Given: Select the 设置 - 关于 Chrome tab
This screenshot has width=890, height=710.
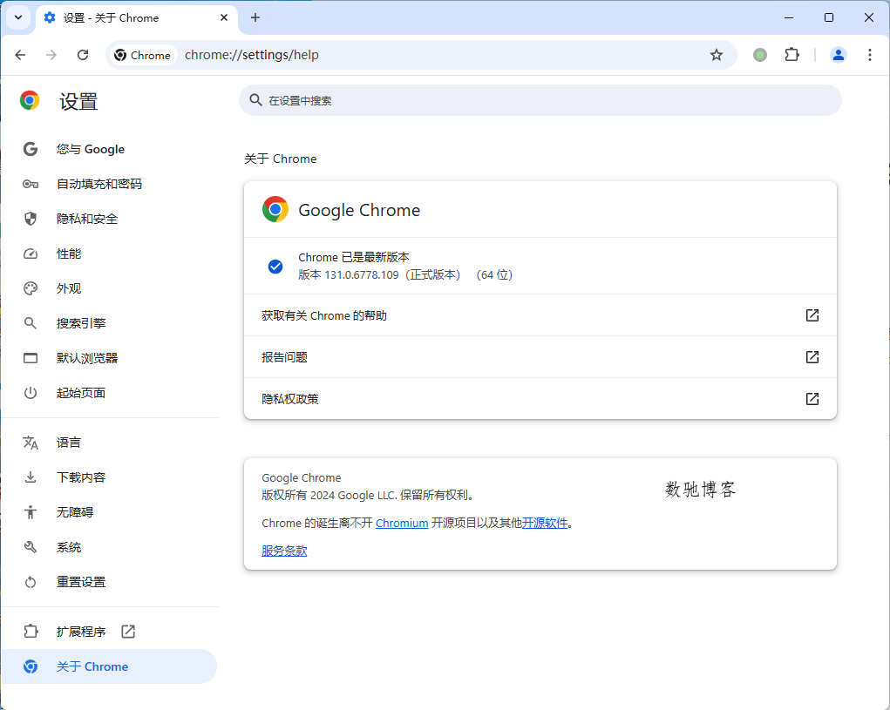Looking at the screenshot, I should (x=136, y=17).
